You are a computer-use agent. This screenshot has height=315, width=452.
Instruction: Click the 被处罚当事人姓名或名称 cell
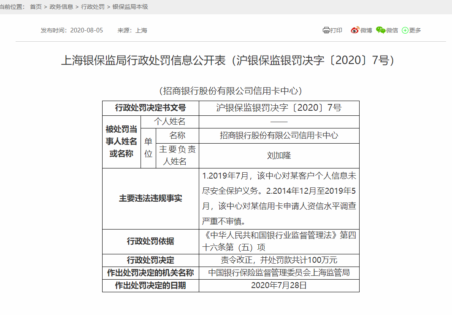tap(122, 141)
